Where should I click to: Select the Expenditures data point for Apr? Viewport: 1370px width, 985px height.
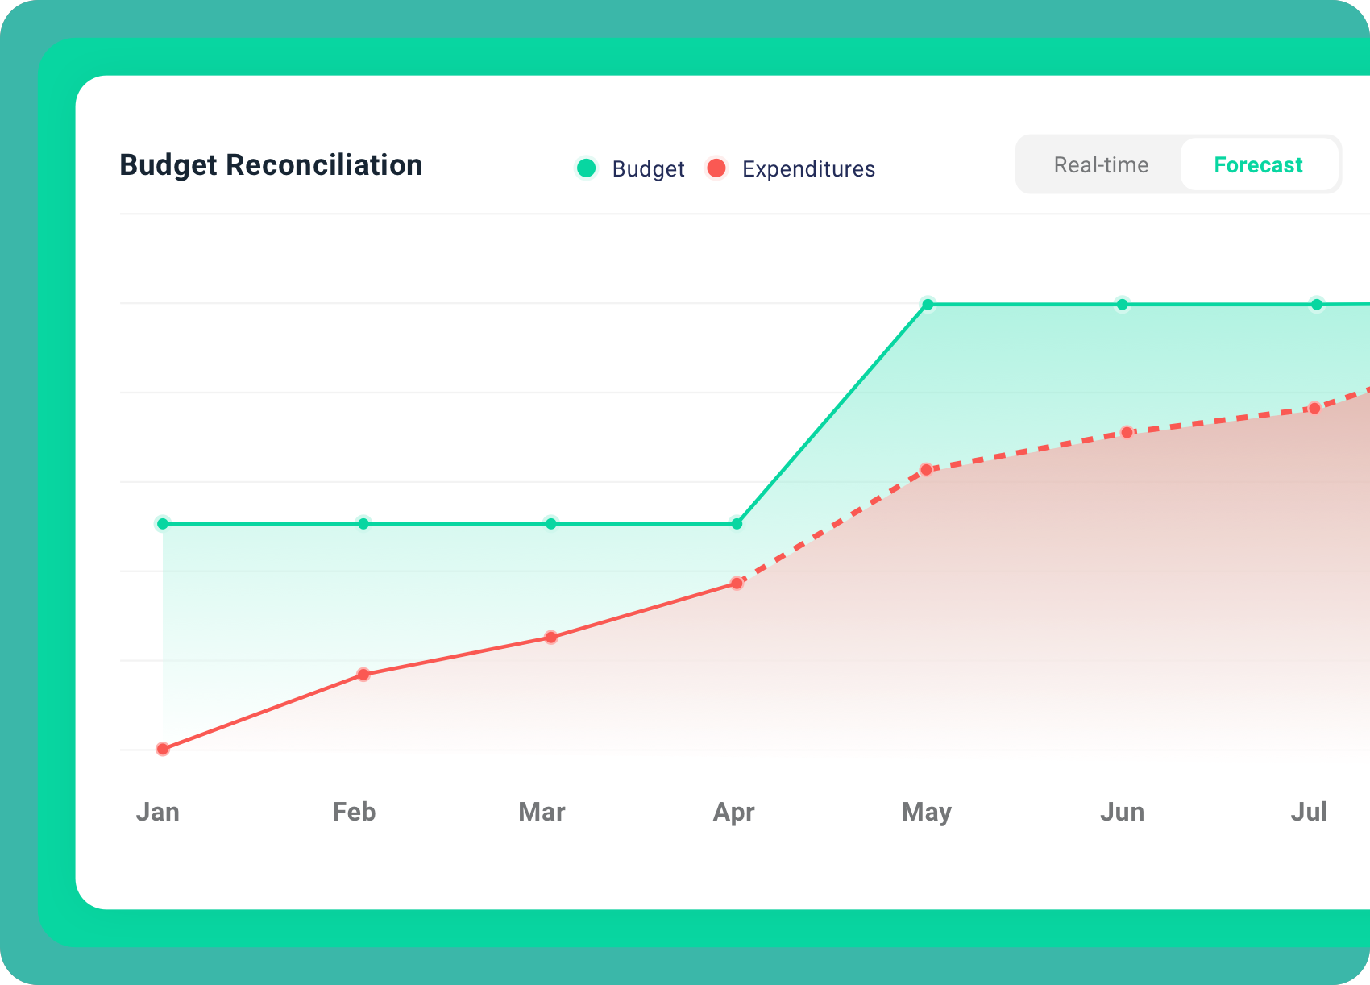coord(737,583)
